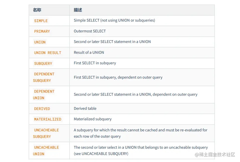
Task: Click the 'Result of a UNION' description
Action: click(89, 52)
